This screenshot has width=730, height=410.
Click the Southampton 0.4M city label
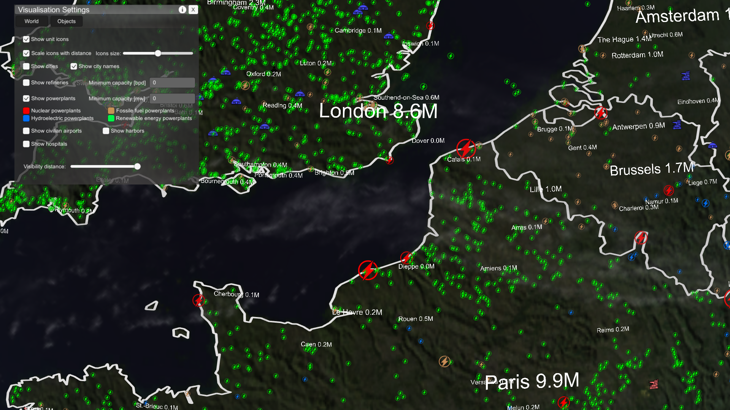click(x=260, y=164)
